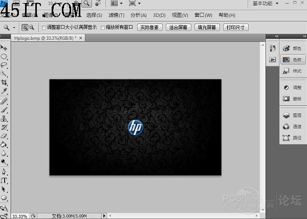
Task: Click the 打印尺寸 button
Action: pos(236,28)
